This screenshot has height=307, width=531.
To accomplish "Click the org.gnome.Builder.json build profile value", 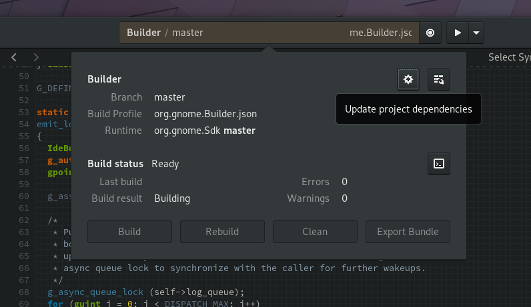I will [205, 114].
